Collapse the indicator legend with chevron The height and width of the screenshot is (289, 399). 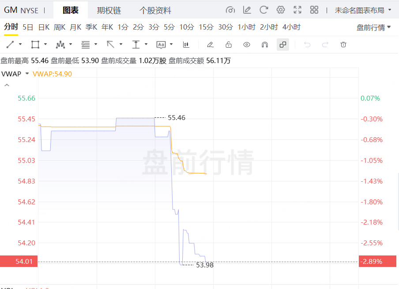[6, 85]
